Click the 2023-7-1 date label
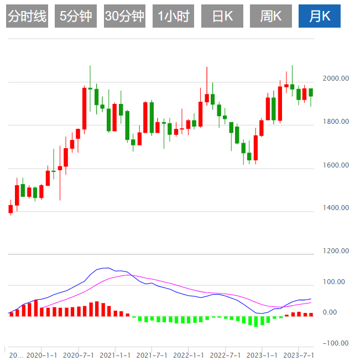This screenshot has width=355, height=361. click(x=299, y=354)
